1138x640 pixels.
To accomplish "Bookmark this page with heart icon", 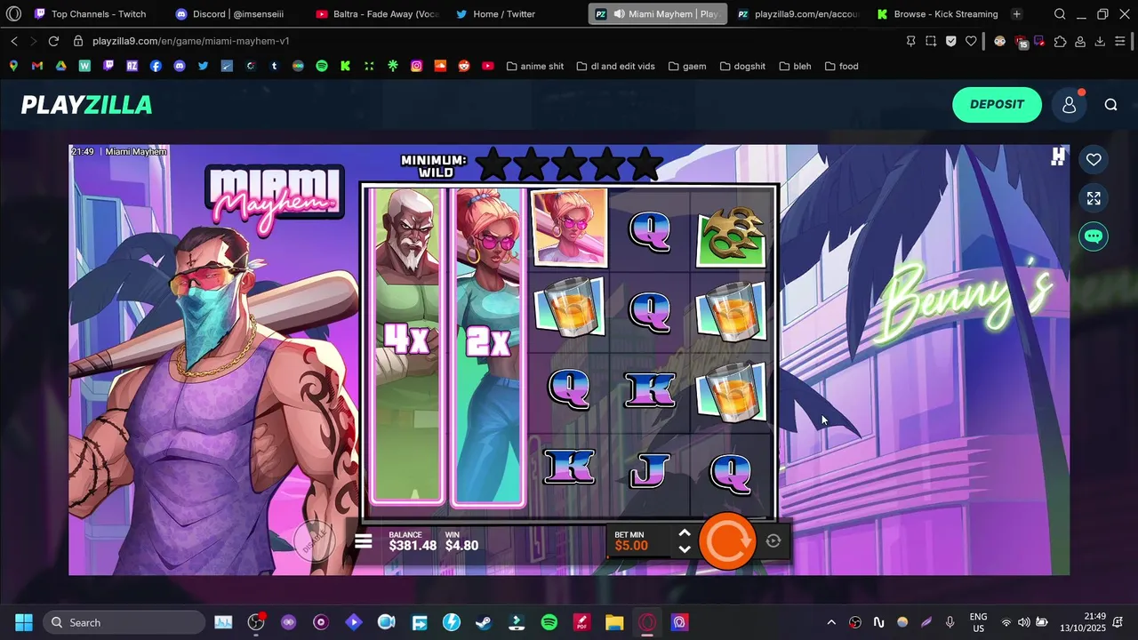I will tap(971, 41).
